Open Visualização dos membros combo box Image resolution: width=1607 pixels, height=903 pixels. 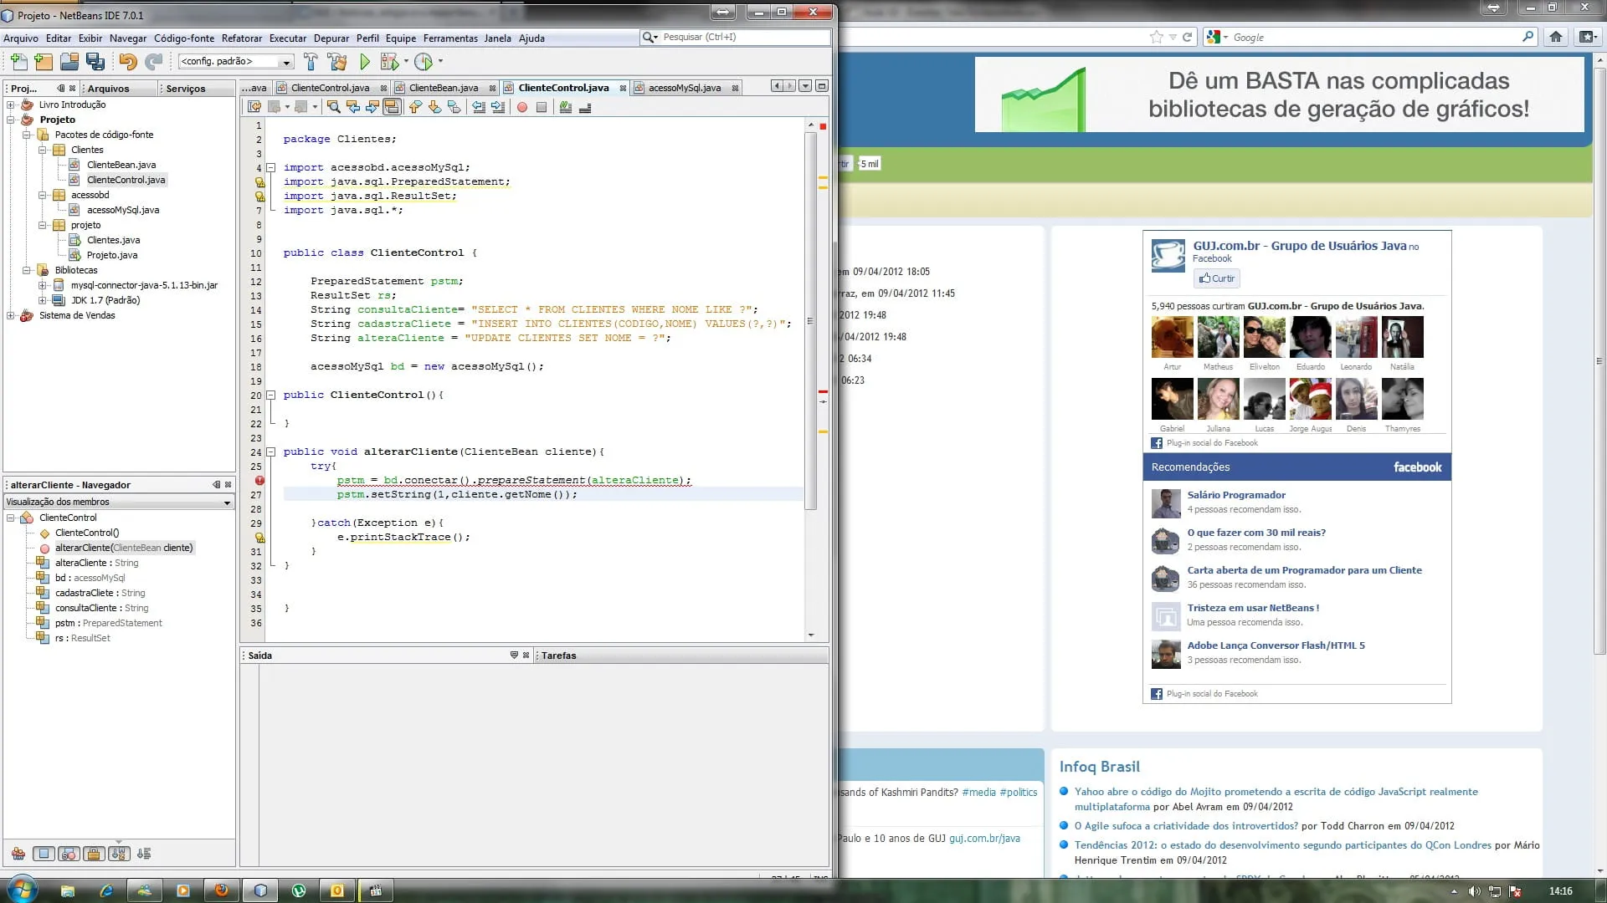[x=118, y=502]
